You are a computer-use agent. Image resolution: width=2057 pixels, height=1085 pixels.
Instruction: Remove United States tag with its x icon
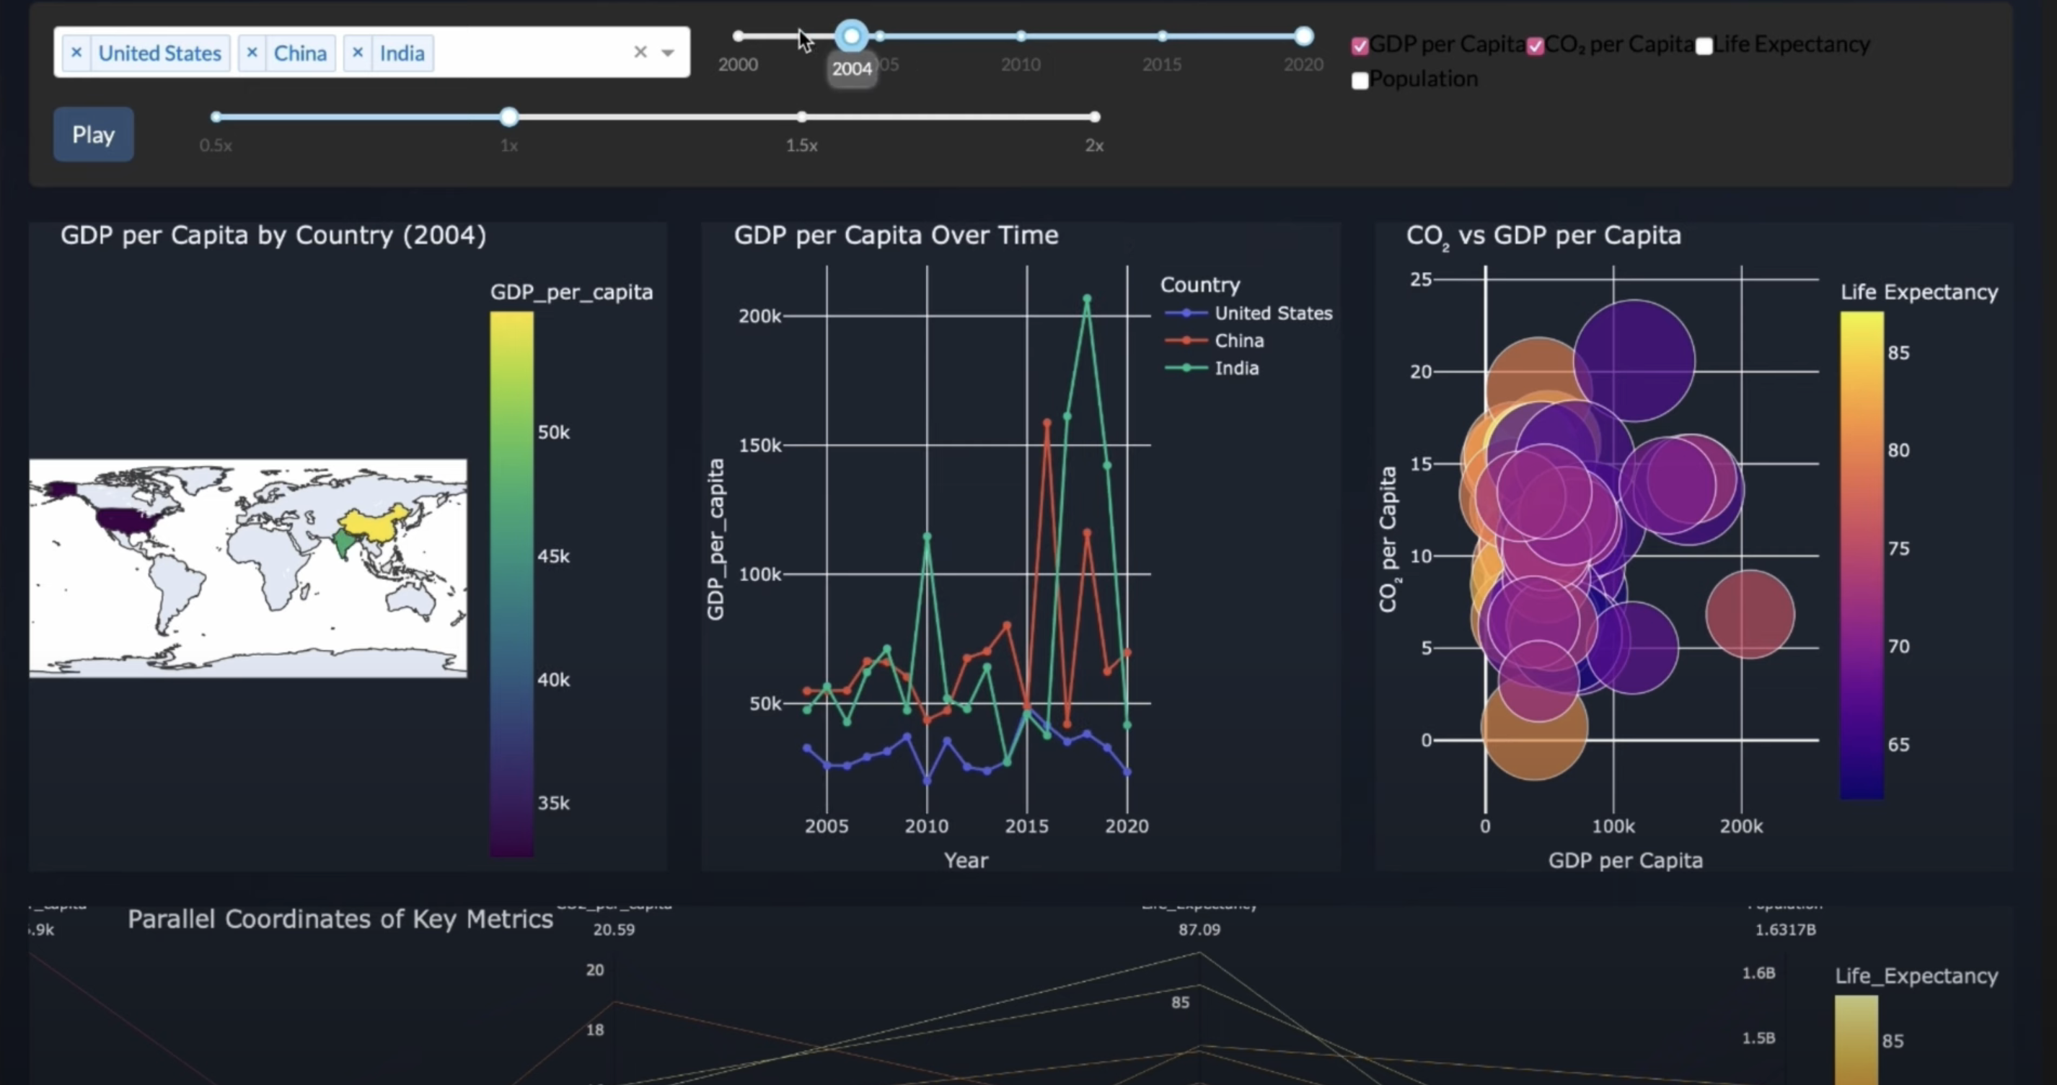coord(76,53)
